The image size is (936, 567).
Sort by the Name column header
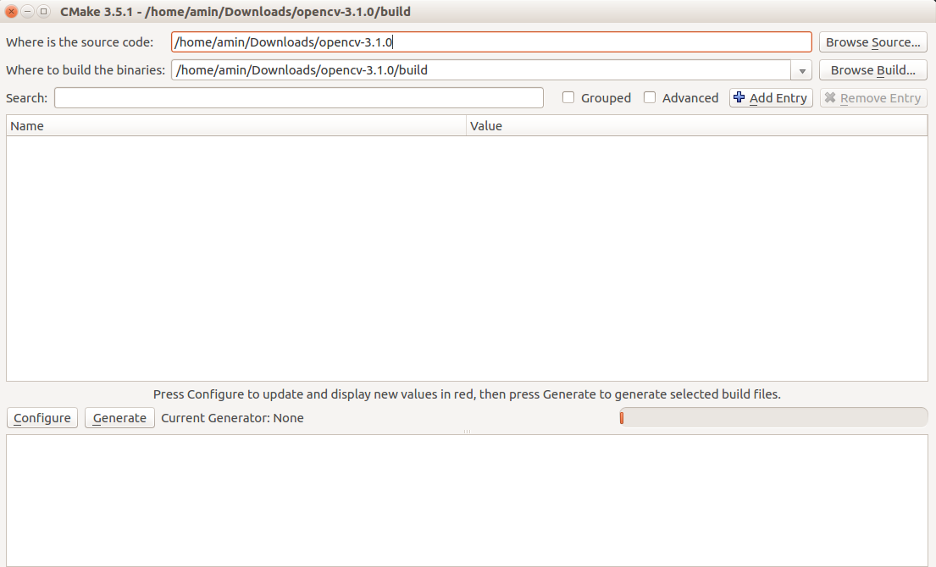click(x=236, y=126)
